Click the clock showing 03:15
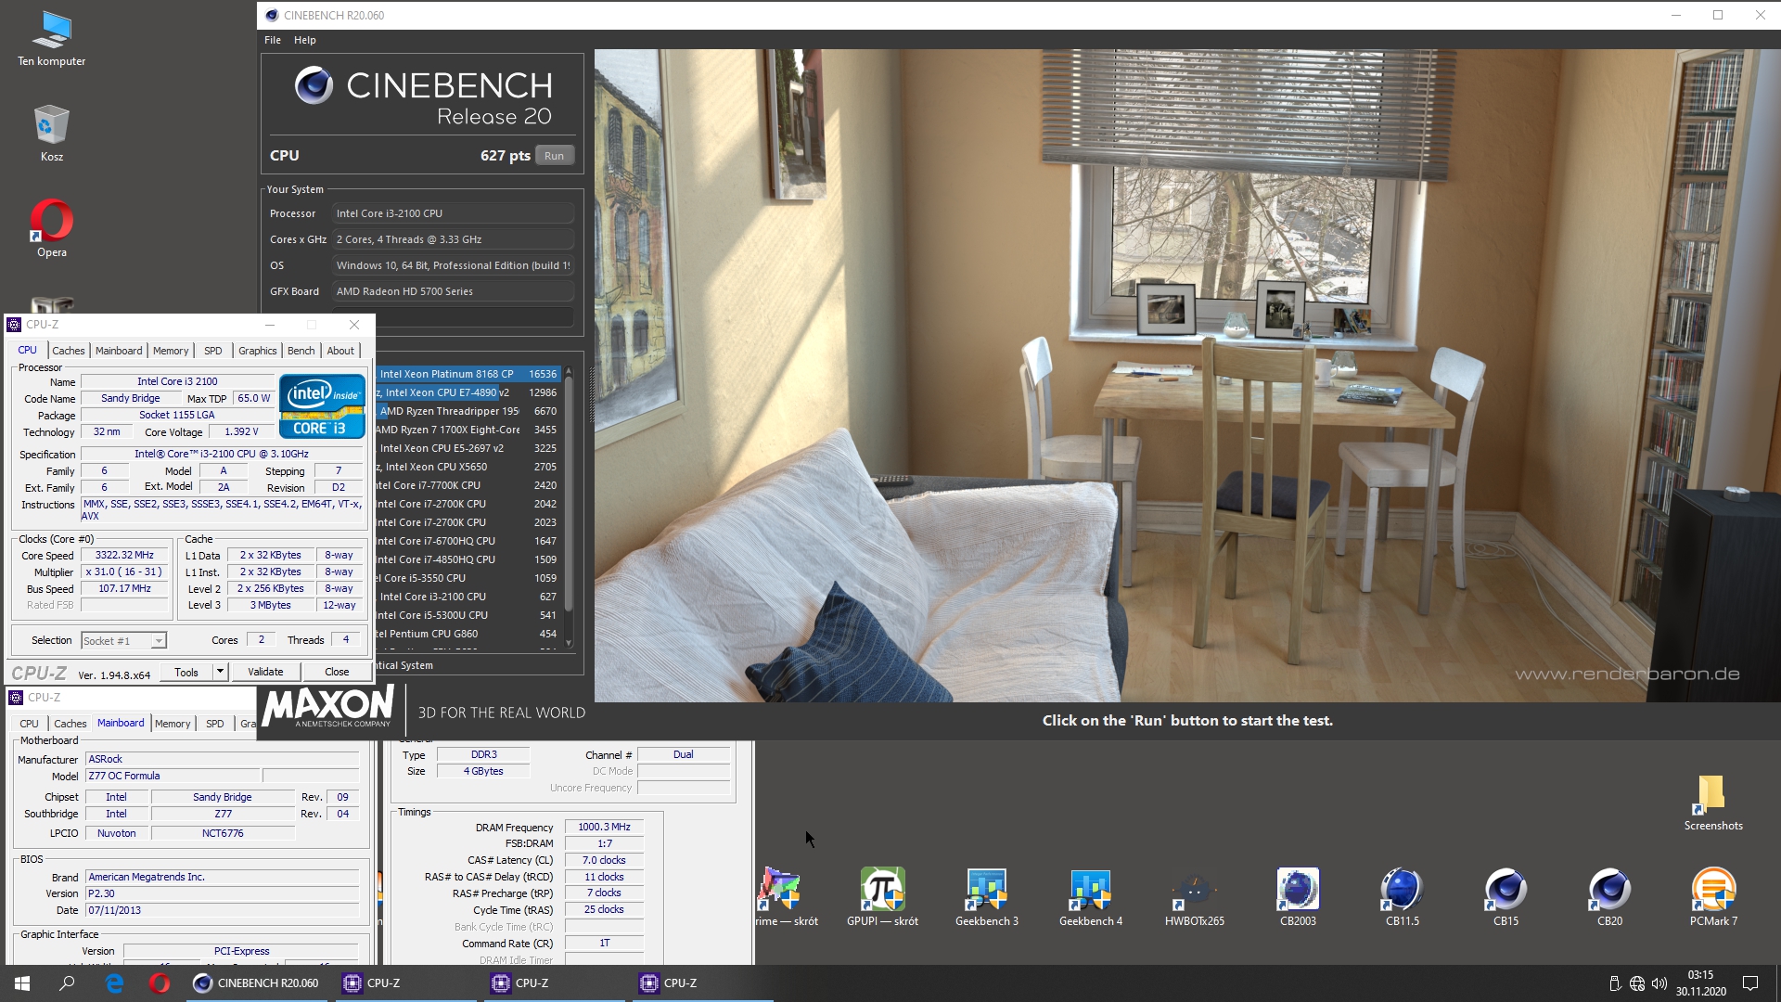This screenshot has width=1781, height=1002. pyautogui.click(x=1700, y=975)
